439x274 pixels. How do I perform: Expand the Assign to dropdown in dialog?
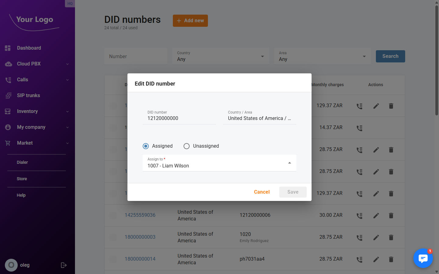click(x=289, y=163)
